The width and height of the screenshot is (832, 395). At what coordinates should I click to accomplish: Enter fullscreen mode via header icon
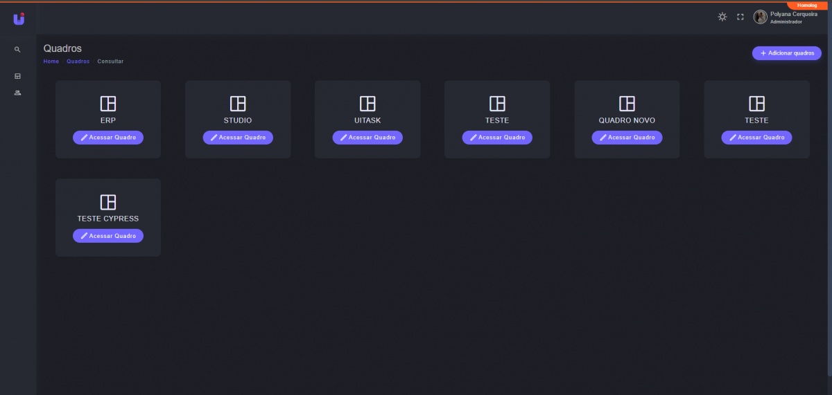pos(740,17)
